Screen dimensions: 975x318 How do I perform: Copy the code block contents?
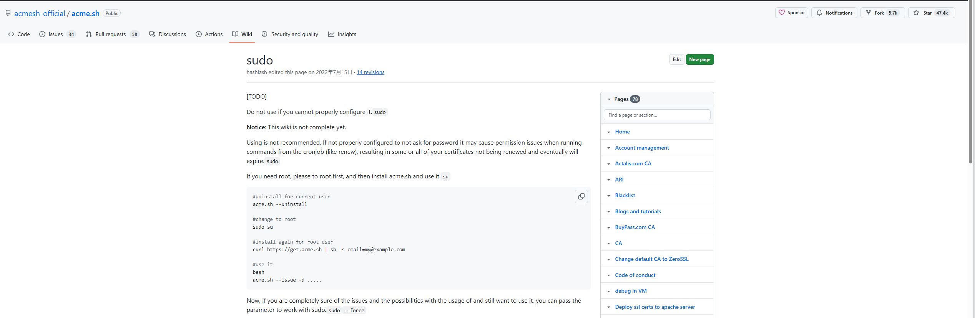point(581,196)
